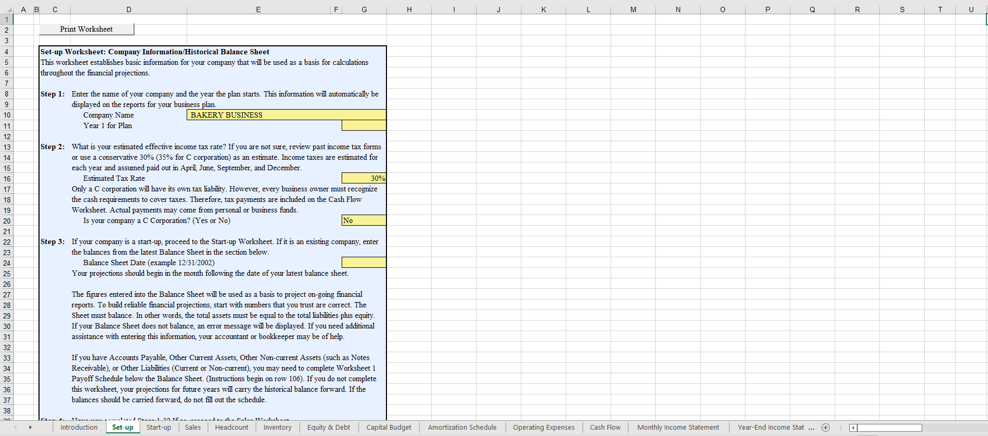This screenshot has height=436, width=988.
Task: Click horizontal scrollbar left arrow
Action: [853, 428]
